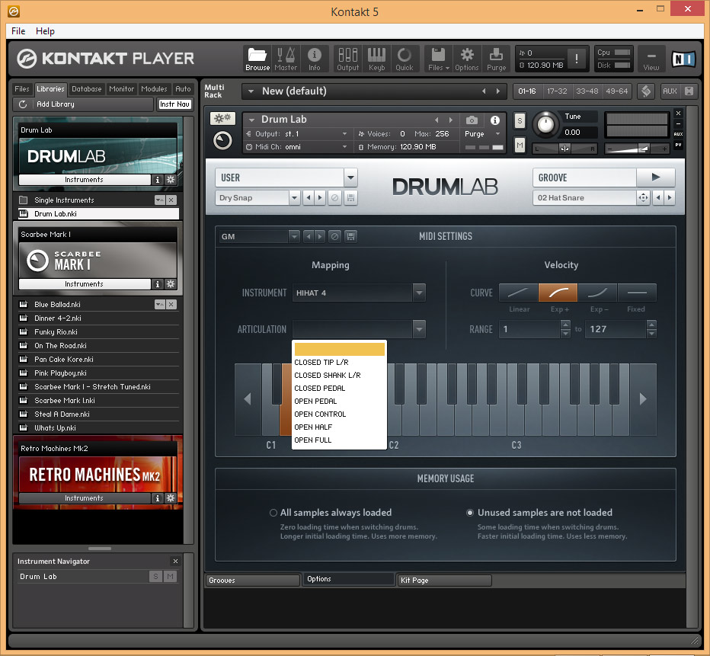Open the Files save menu
Screen dimensions: 710x656
coord(438,59)
